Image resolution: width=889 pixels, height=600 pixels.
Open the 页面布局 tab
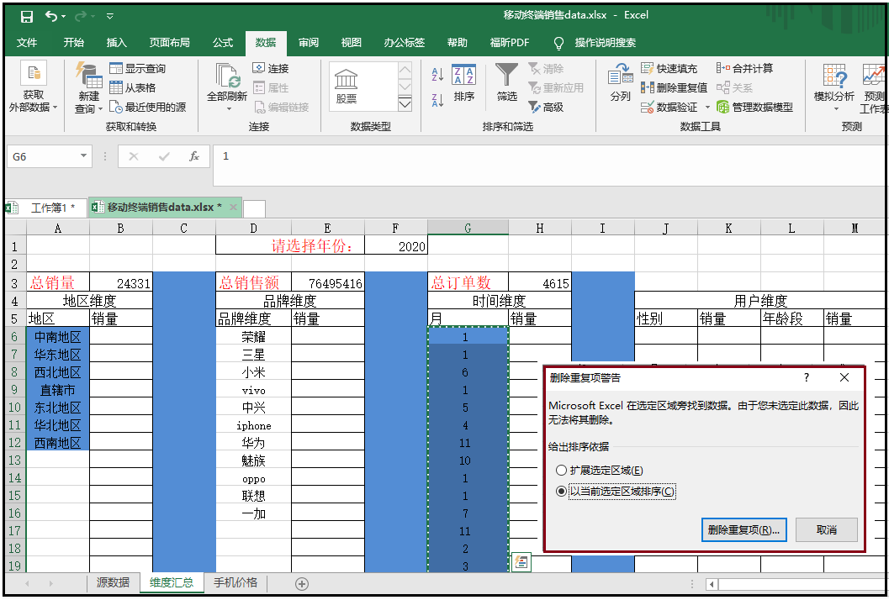170,43
